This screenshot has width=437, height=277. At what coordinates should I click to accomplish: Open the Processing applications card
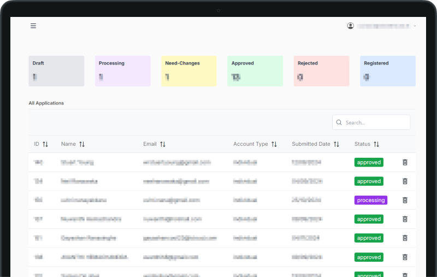pyautogui.click(x=122, y=71)
